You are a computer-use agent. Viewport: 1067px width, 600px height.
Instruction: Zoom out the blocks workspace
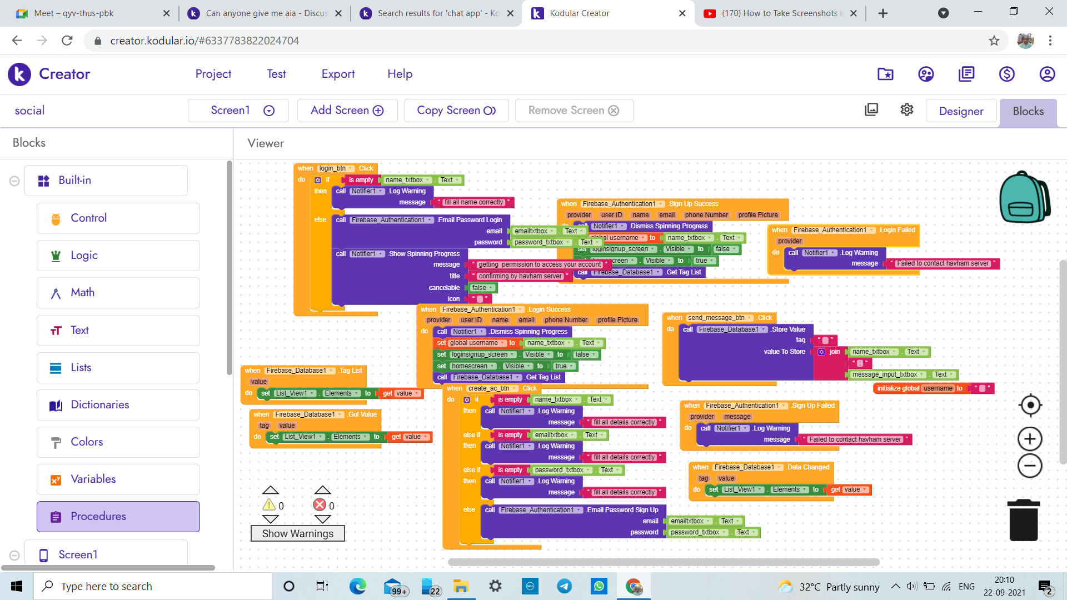click(x=1030, y=466)
